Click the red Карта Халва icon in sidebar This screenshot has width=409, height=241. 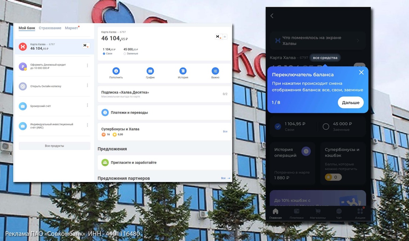coord(23,47)
